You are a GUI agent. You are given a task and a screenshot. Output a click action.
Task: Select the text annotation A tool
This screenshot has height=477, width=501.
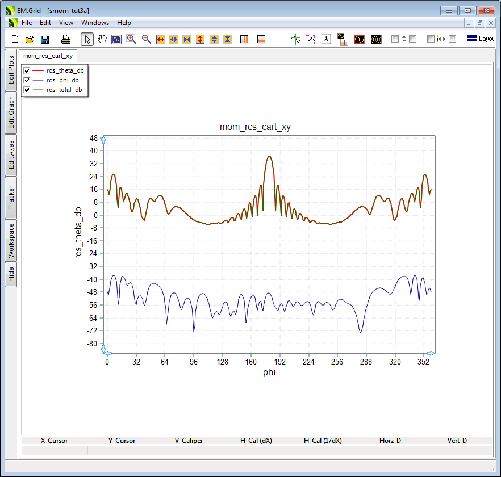pos(326,39)
